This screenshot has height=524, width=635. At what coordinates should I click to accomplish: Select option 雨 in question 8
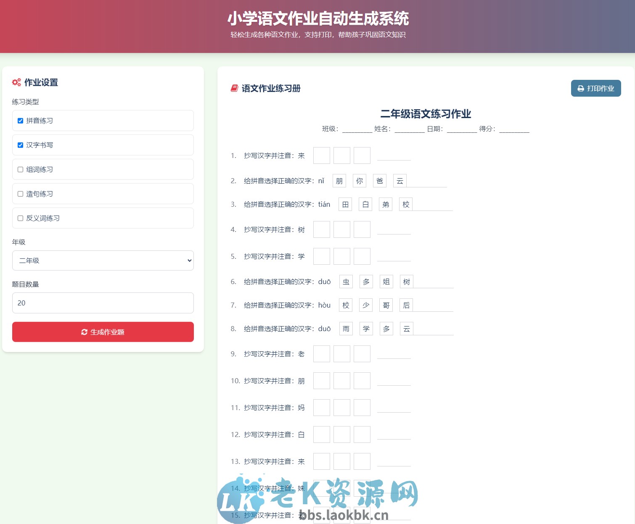click(x=346, y=329)
